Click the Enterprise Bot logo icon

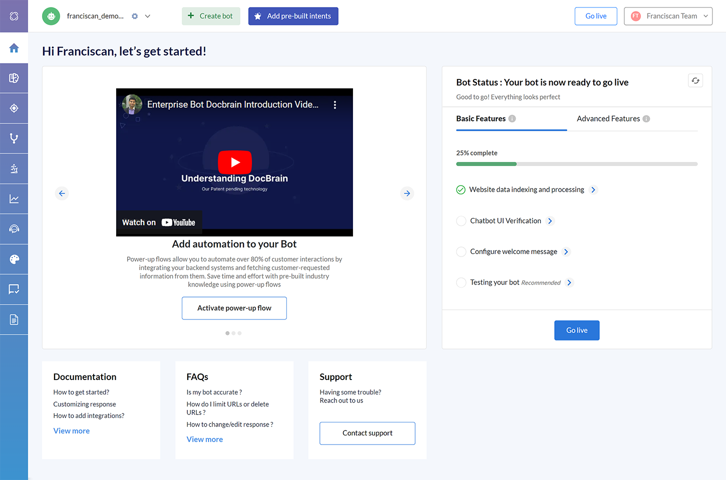[14, 16]
